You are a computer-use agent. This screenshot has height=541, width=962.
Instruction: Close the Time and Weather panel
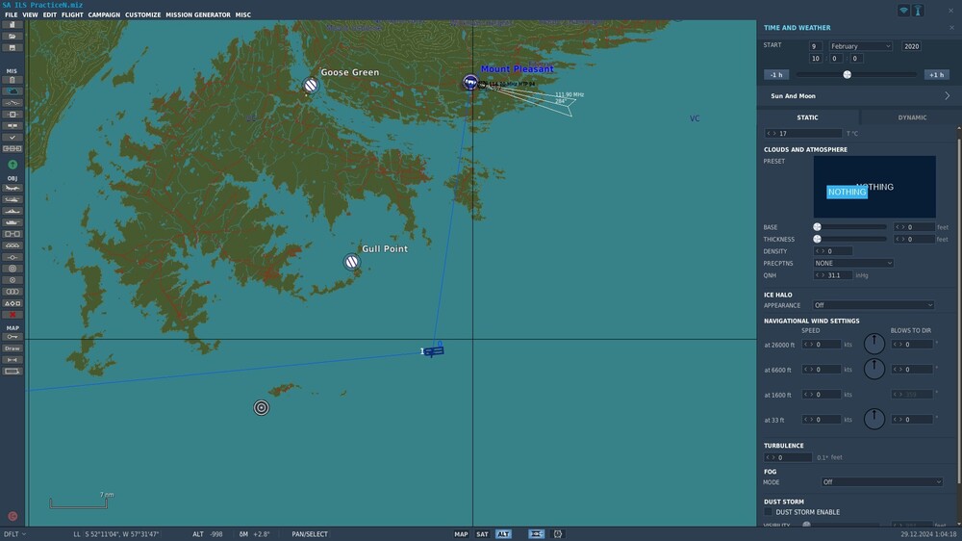pos(951,28)
